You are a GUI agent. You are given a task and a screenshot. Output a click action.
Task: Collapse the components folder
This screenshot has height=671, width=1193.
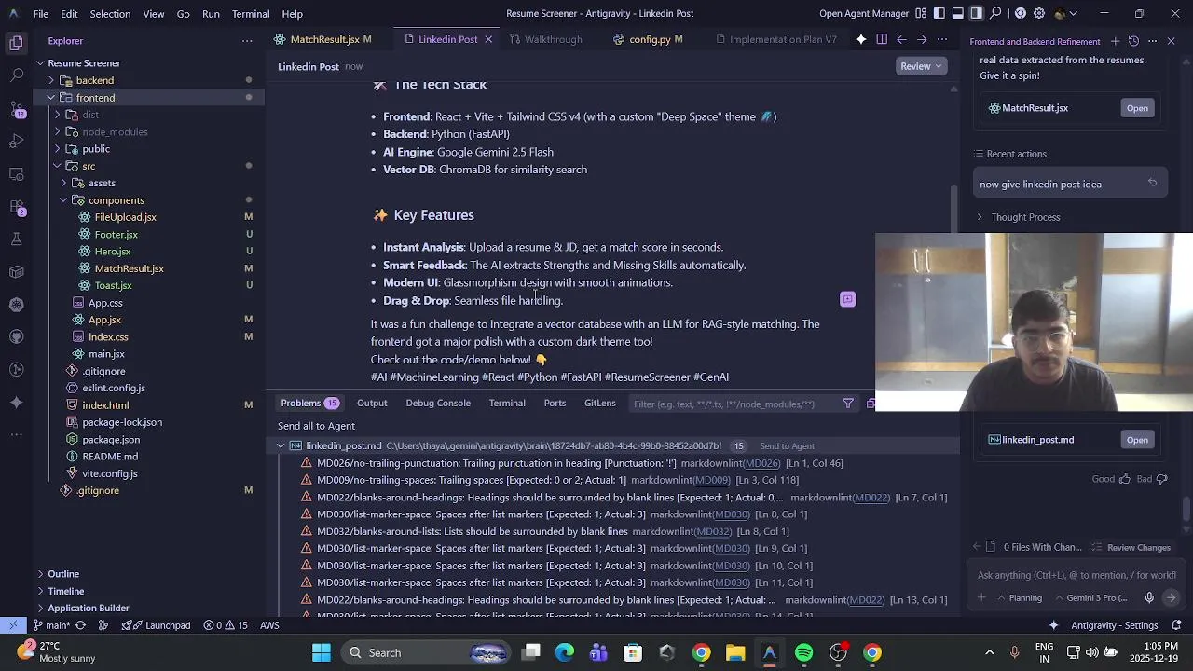pyautogui.click(x=63, y=200)
